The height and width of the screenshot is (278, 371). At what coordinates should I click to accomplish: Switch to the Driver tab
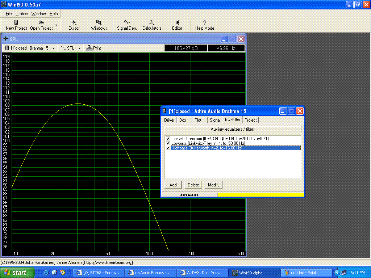click(169, 120)
